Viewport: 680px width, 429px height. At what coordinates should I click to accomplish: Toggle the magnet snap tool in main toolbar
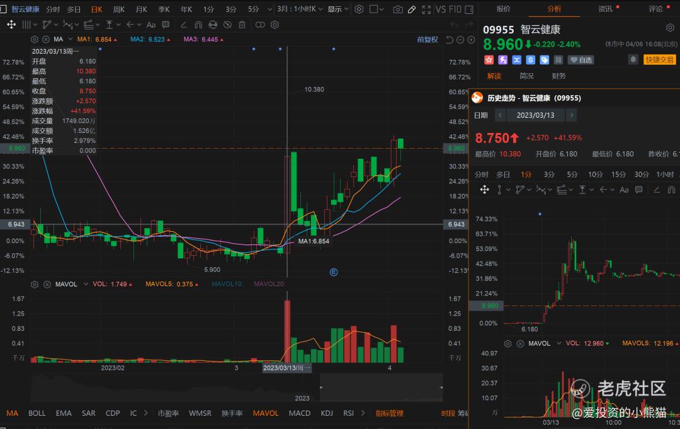click(198, 25)
